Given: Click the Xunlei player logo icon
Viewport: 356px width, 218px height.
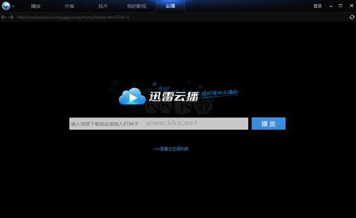Looking at the screenshot, I should pyautogui.click(x=6, y=6).
